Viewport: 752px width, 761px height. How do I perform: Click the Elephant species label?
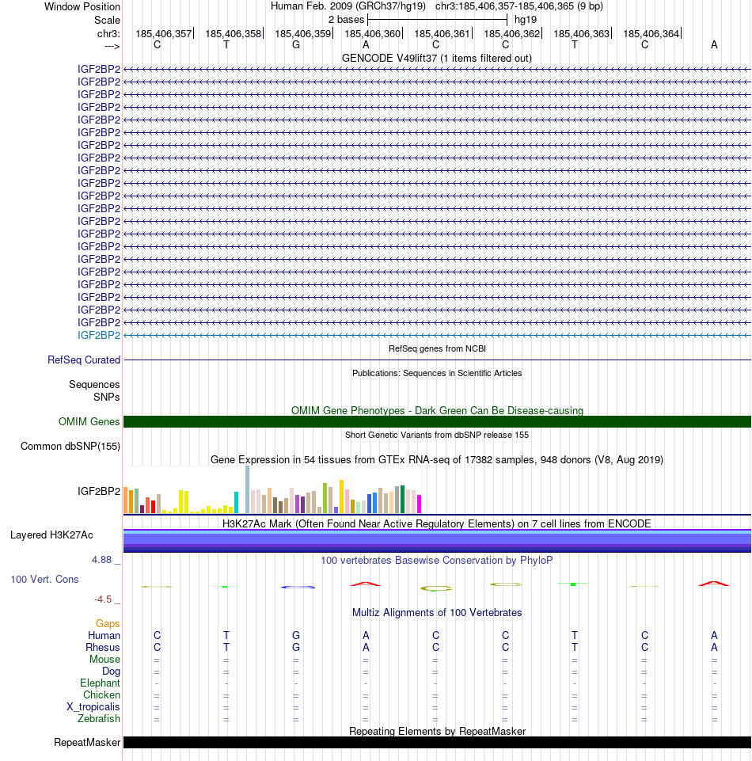[100, 683]
